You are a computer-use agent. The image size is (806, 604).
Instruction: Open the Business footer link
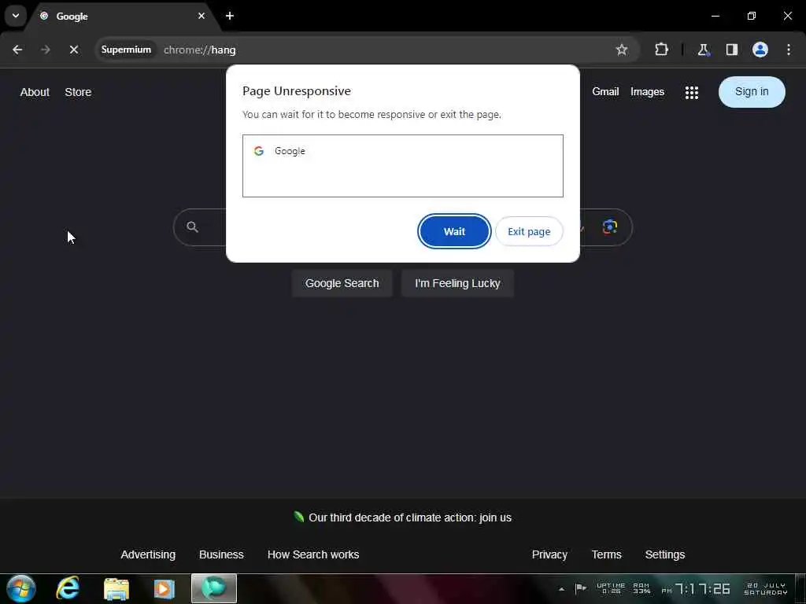point(221,554)
